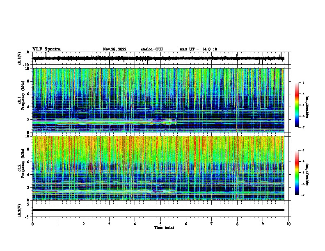The image size is (325, 251).
Task: Select the "station=OUI" header label
Action: tap(152, 49)
